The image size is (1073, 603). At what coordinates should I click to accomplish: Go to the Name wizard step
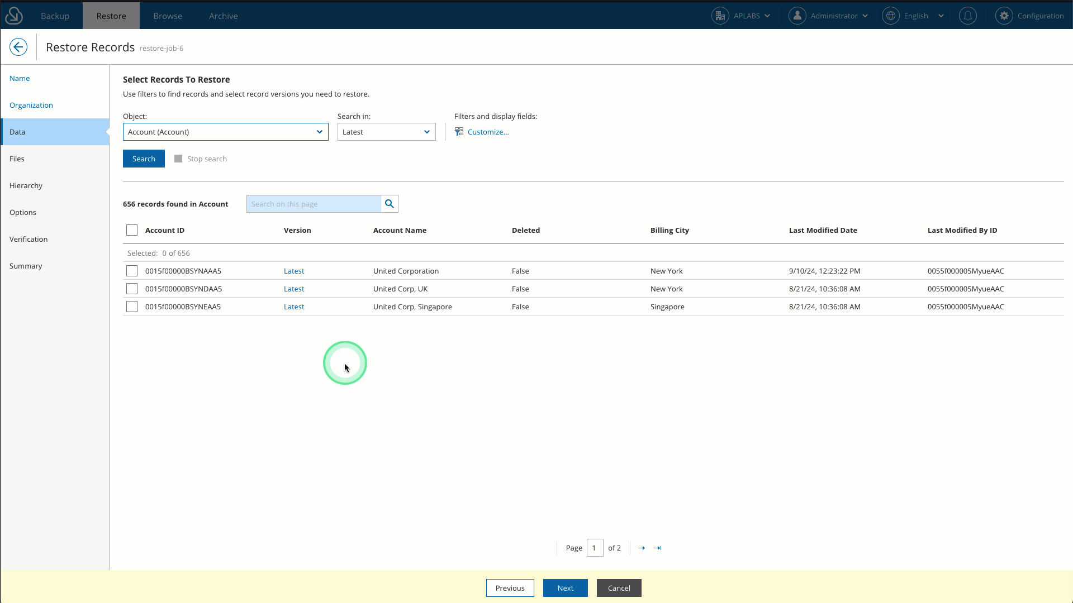[x=55, y=78]
